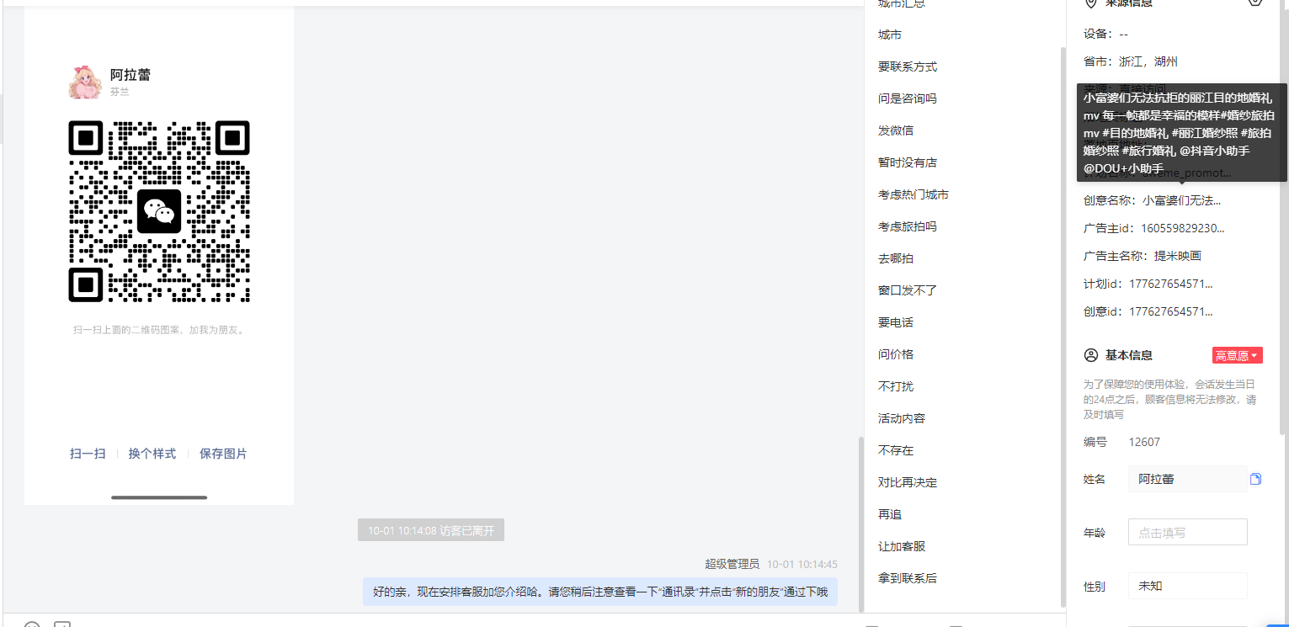1289x627 pixels.
Task: Click the chat history vertical scrollbar
Action: (860, 523)
